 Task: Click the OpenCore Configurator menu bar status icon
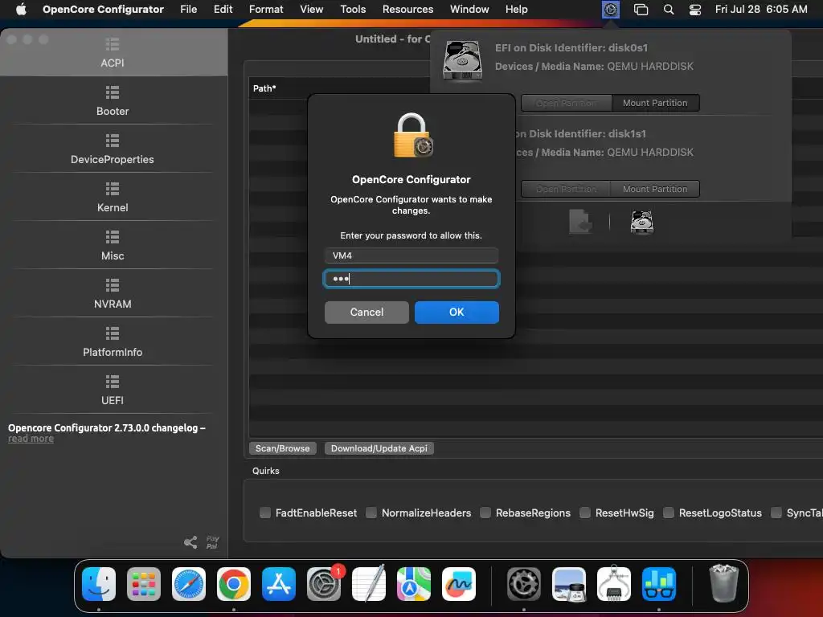click(x=611, y=10)
